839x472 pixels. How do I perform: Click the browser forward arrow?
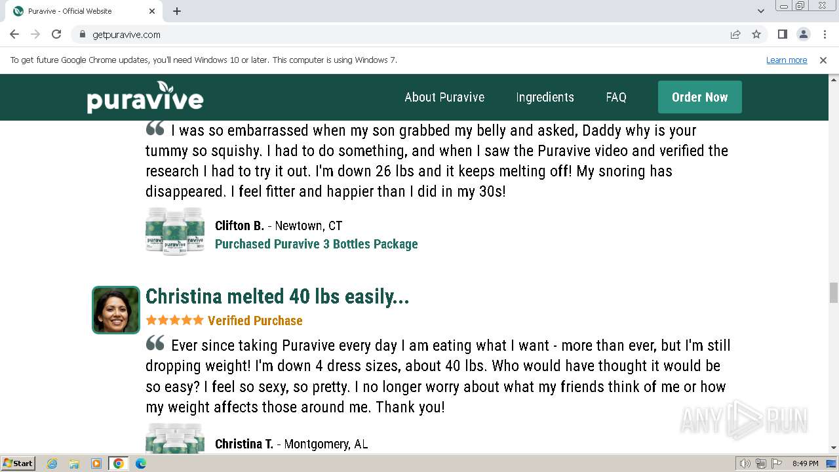[x=35, y=34]
